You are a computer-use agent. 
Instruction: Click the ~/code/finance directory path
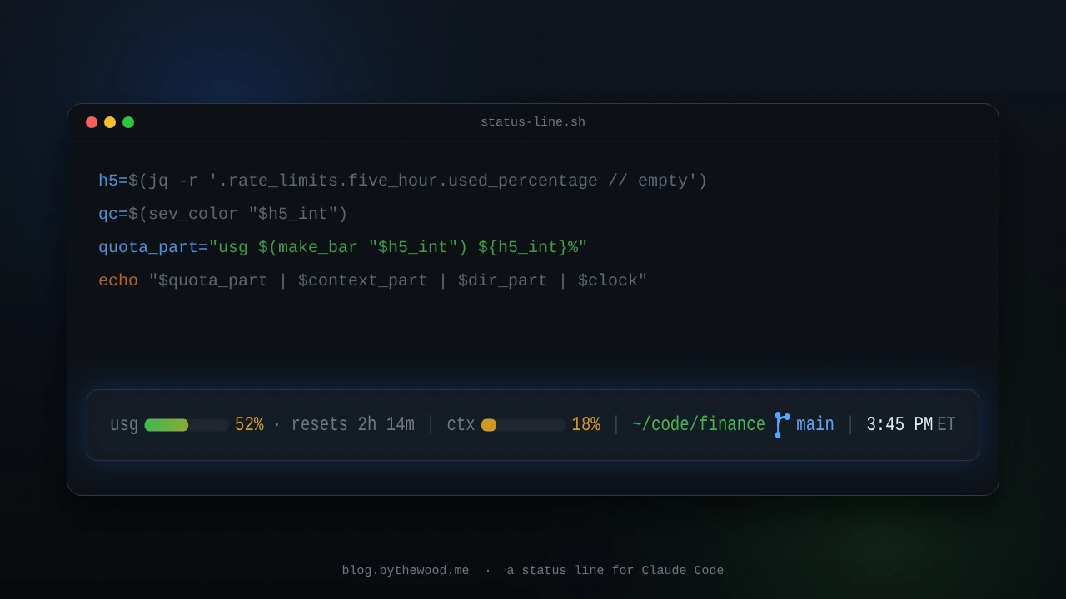pyautogui.click(x=699, y=424)
